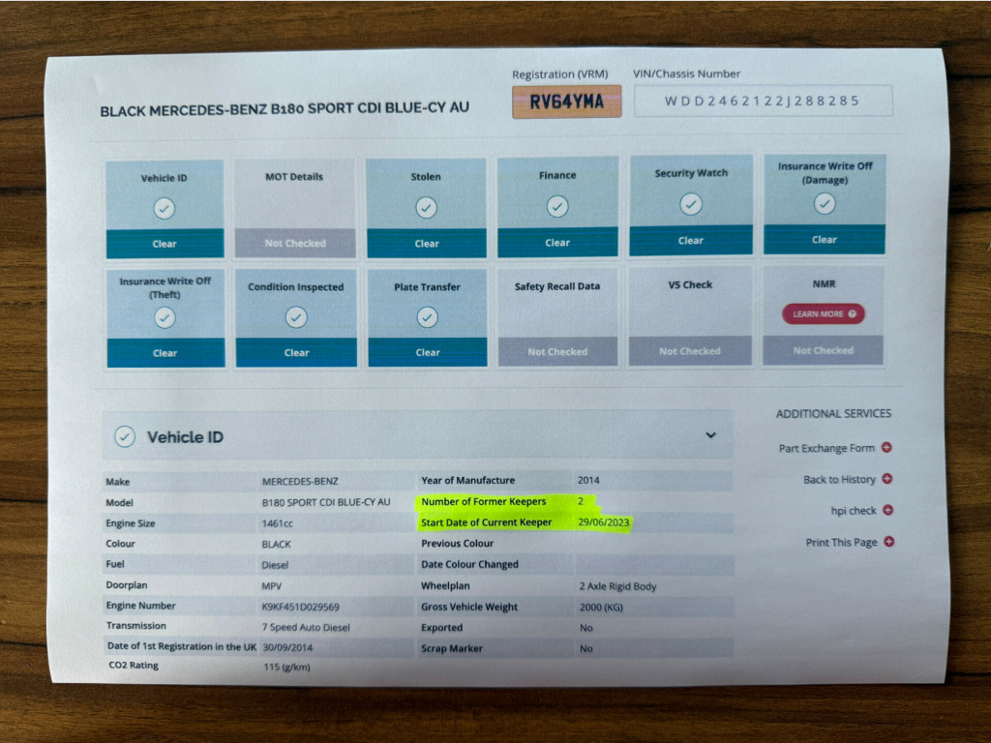Click the plus icon beside Print This Page

coord(889,542)
